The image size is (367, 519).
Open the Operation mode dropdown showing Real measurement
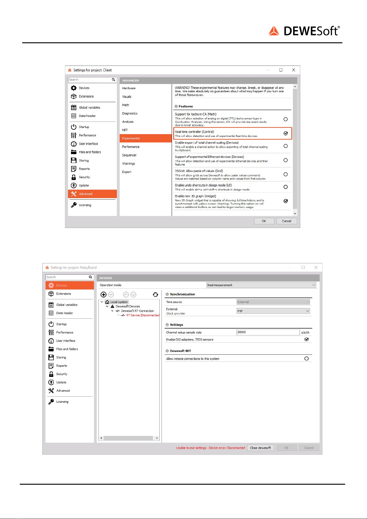(x=261, y=285)
